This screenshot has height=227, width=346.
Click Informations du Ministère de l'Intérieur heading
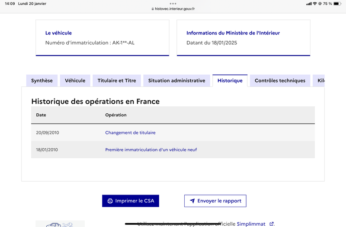click(x=233, y=33)
